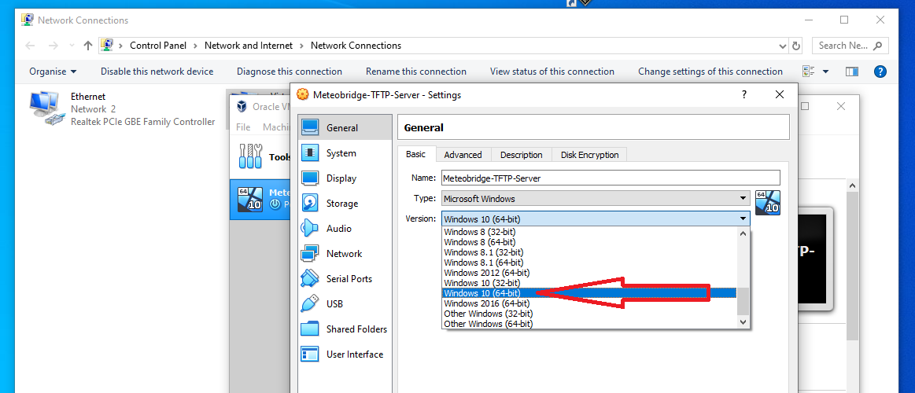Open the Organise menu
The height and width of the screenshot is (393, 915).
[53, 72]
